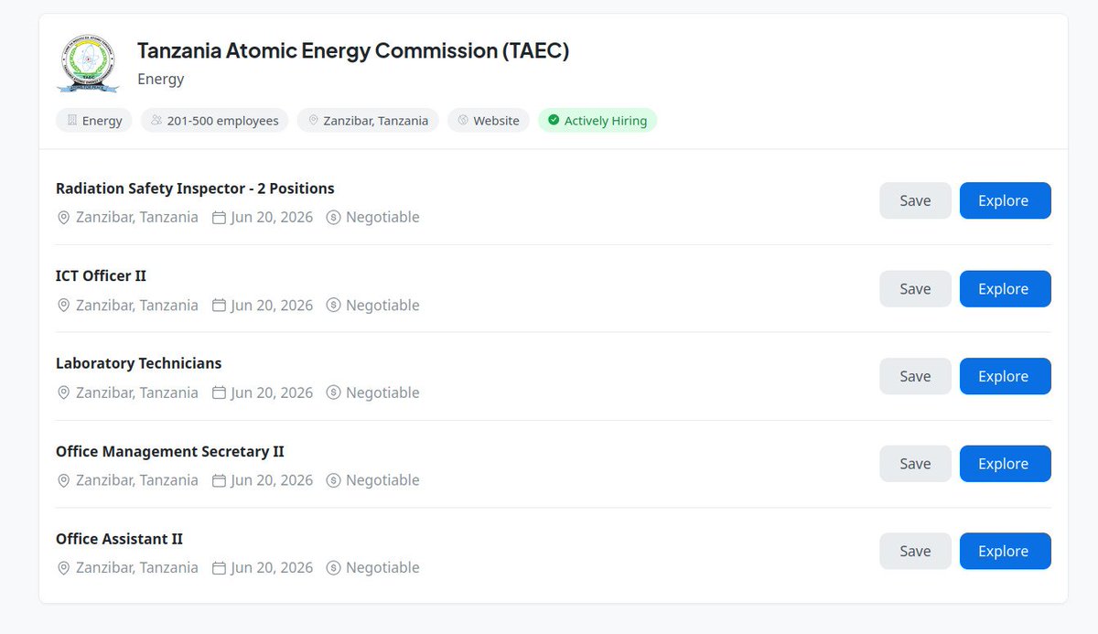Click calendar icon under Office Assistant II
1098x634 pixels.
point(219,568)
